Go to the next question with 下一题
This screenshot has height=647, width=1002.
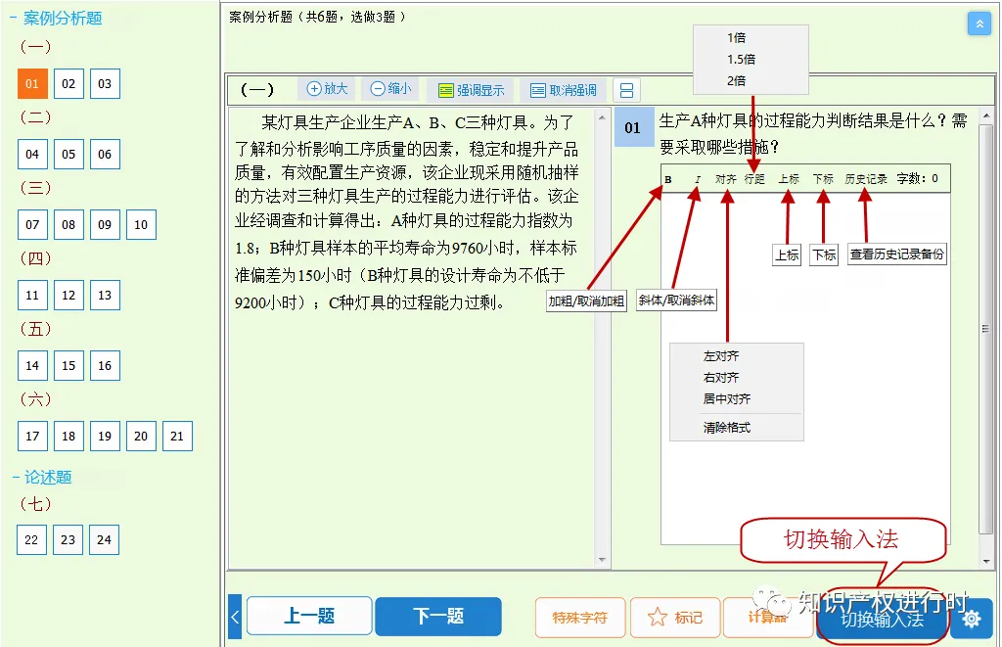(438, 618)
